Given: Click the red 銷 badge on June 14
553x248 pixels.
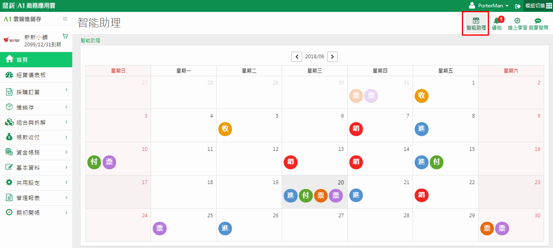Looking at the screenshot, I should coord(356,162).
